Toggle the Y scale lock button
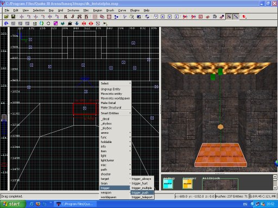This screenshot has width=278, height=208. (169, 17)
